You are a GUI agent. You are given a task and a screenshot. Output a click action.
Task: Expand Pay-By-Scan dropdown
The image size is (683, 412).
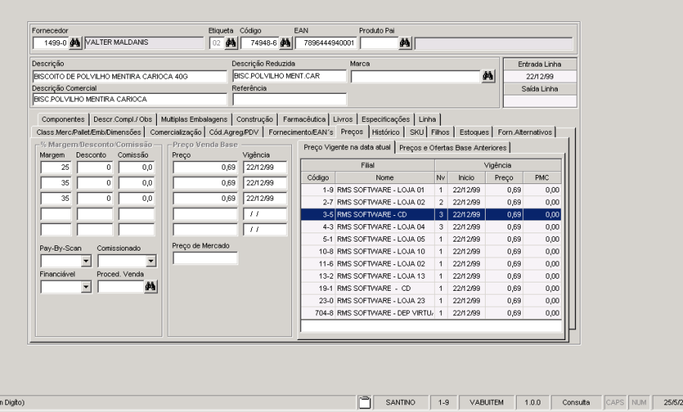tap(87, 261)
